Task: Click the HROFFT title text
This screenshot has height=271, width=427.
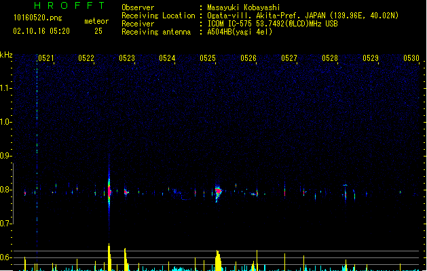Action: [69, 5]
